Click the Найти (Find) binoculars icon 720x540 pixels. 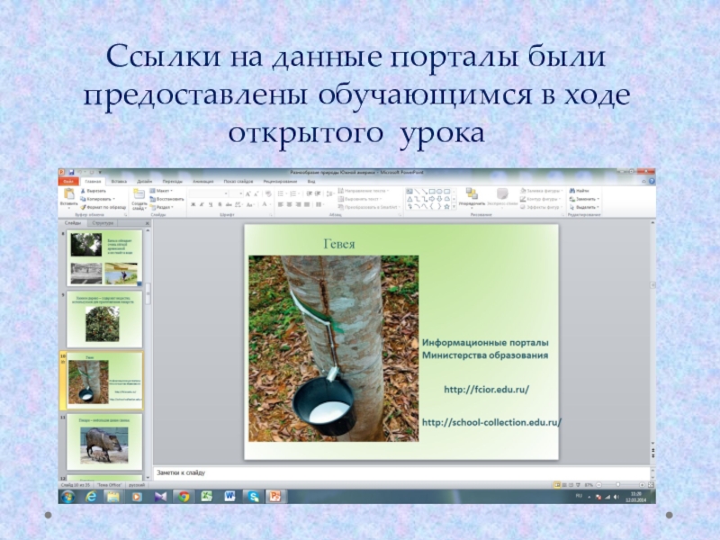(x=572, y=190)
